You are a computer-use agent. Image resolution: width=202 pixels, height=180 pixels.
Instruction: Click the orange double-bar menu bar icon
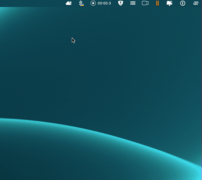click(x=157, y=3)
